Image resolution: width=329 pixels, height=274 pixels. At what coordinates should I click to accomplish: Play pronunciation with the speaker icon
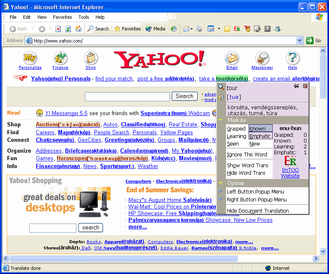(221, 97)
